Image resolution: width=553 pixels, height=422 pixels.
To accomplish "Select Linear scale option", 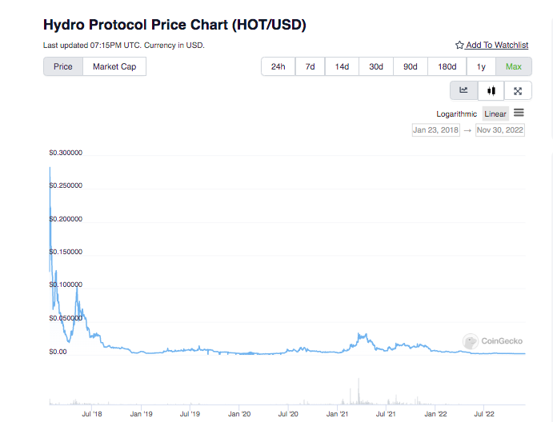I will click(495, 113).
